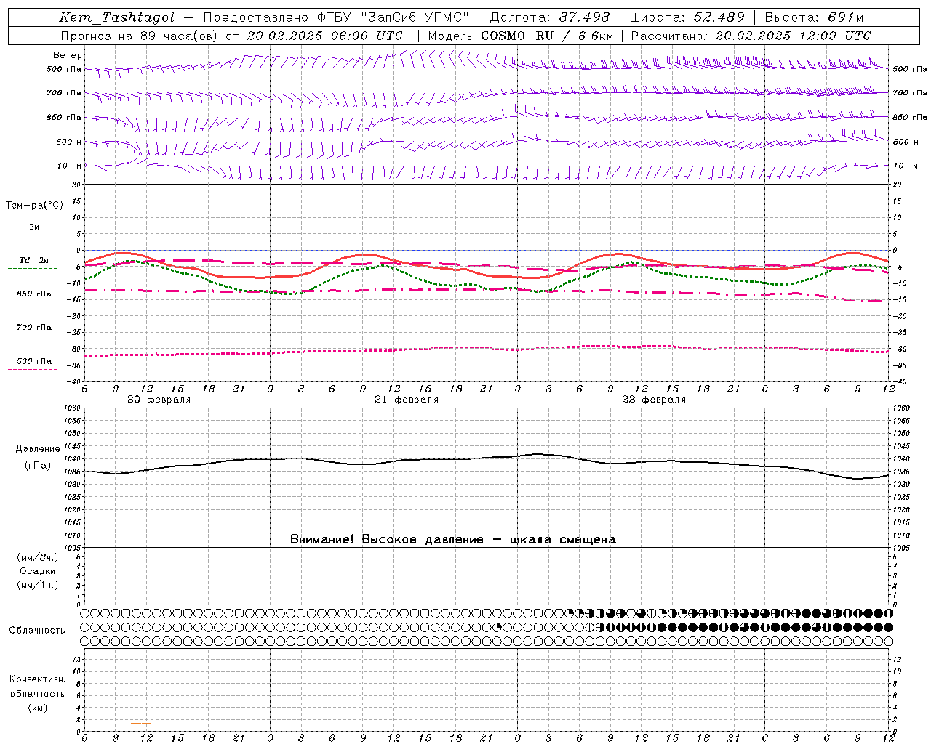Click the station name Kem_Tashtagol in the header
The image size is (931, 744).
[x=117, y=17]
